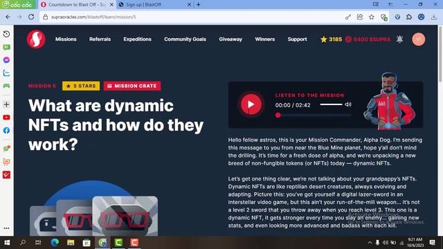View the Winners page
Image resolution: width=443 pixels, height=249 pixels.
tap(264, 39)
